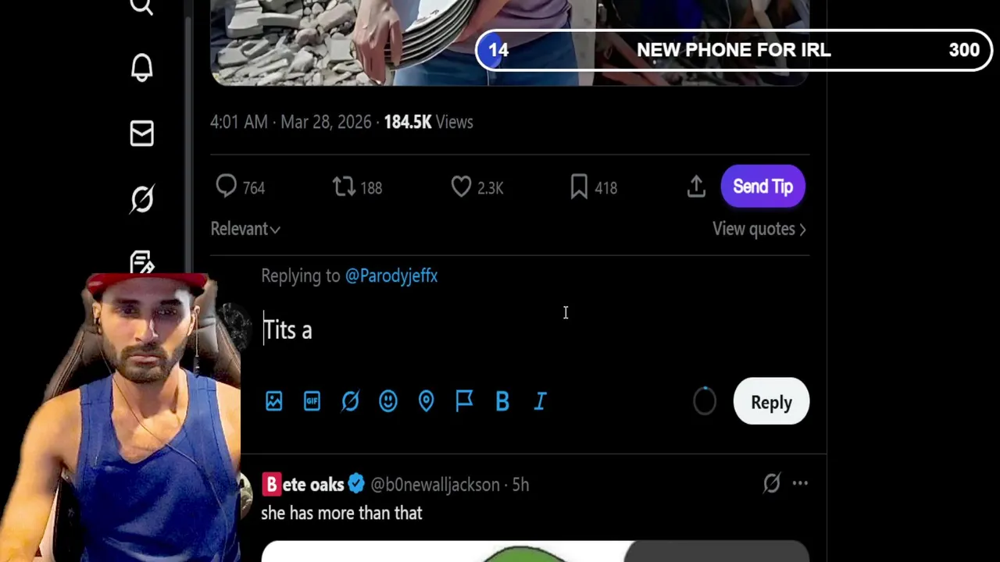Click the reply text input field

click(x=469, y=330)
